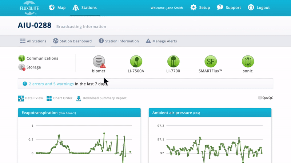Click the Communications status icon
Image resolution: width=291 pixels, height=163 pixels.
21,58
